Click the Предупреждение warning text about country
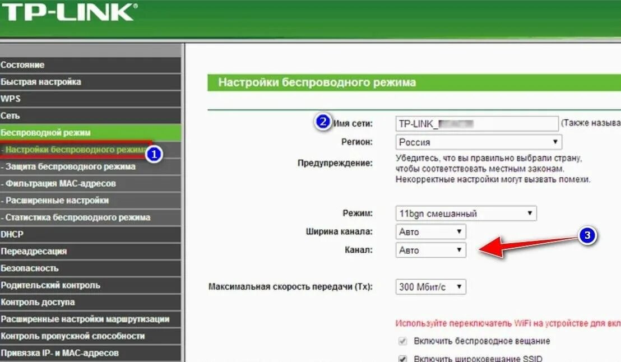The height and width of the screenshot is (362, 621). tap(493, 169)
